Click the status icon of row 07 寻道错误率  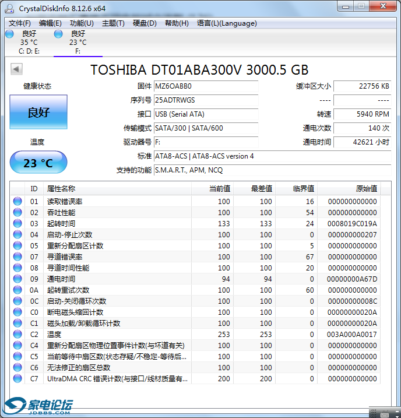point(17,257)
